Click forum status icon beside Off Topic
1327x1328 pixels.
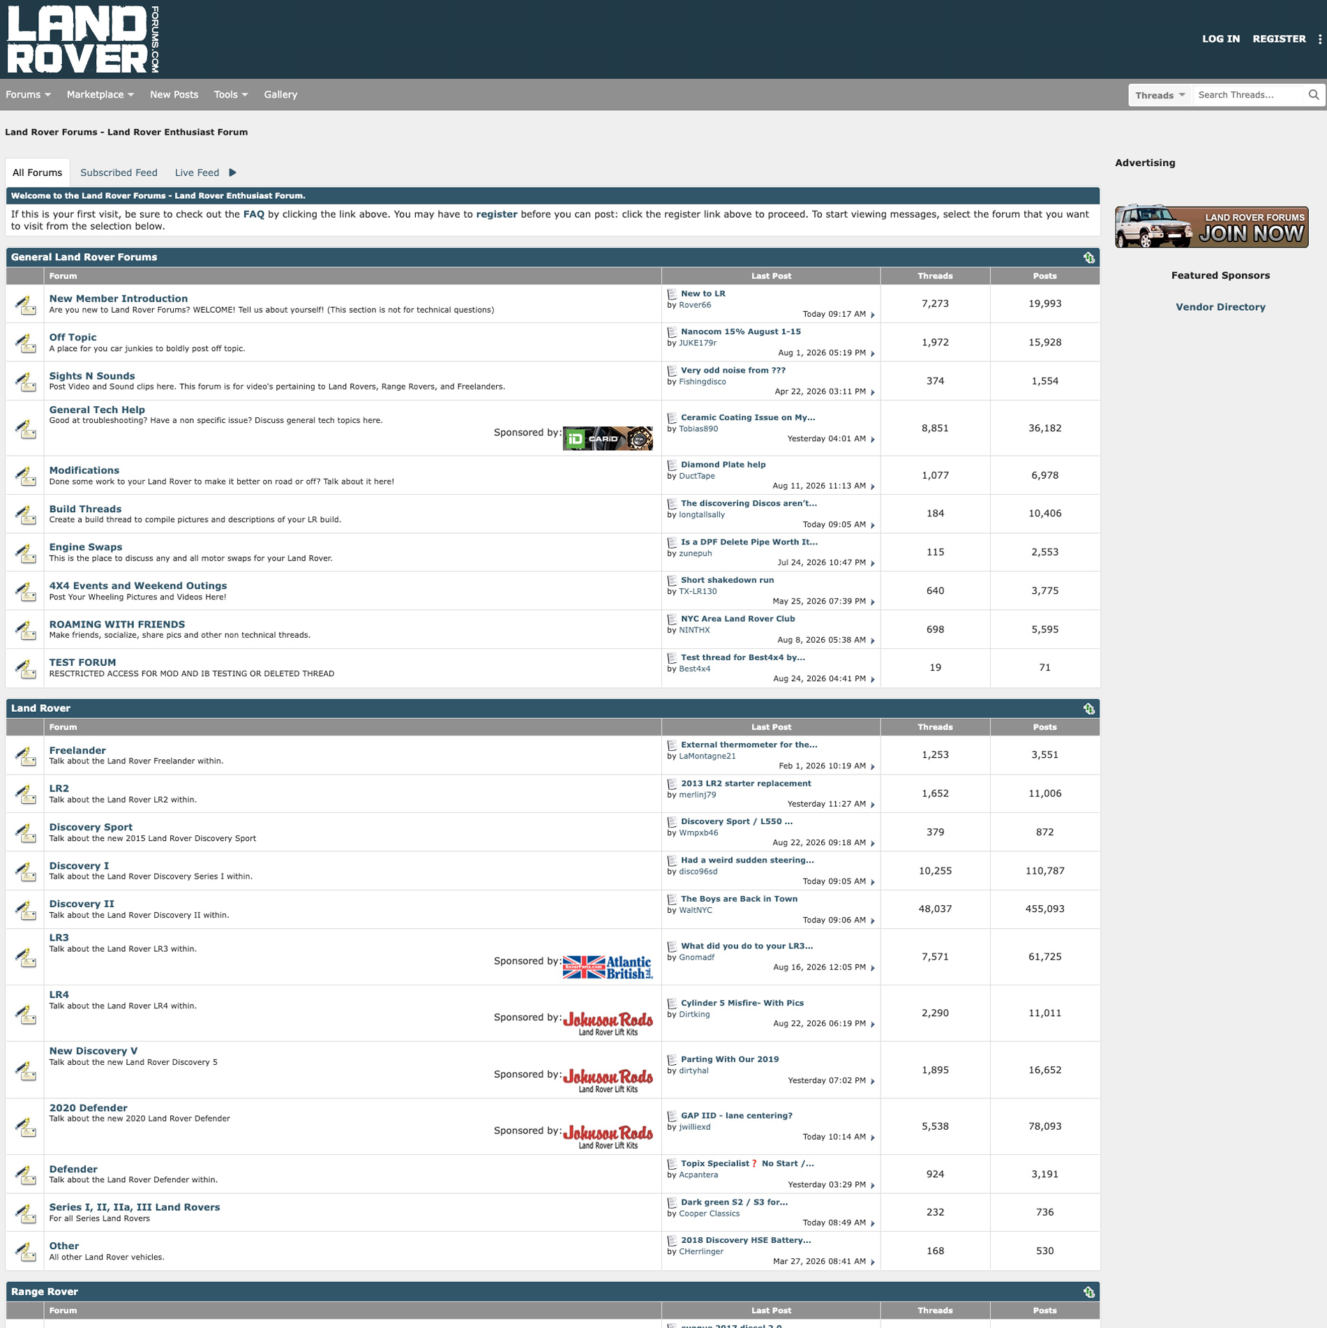click(x=26, y=343)
